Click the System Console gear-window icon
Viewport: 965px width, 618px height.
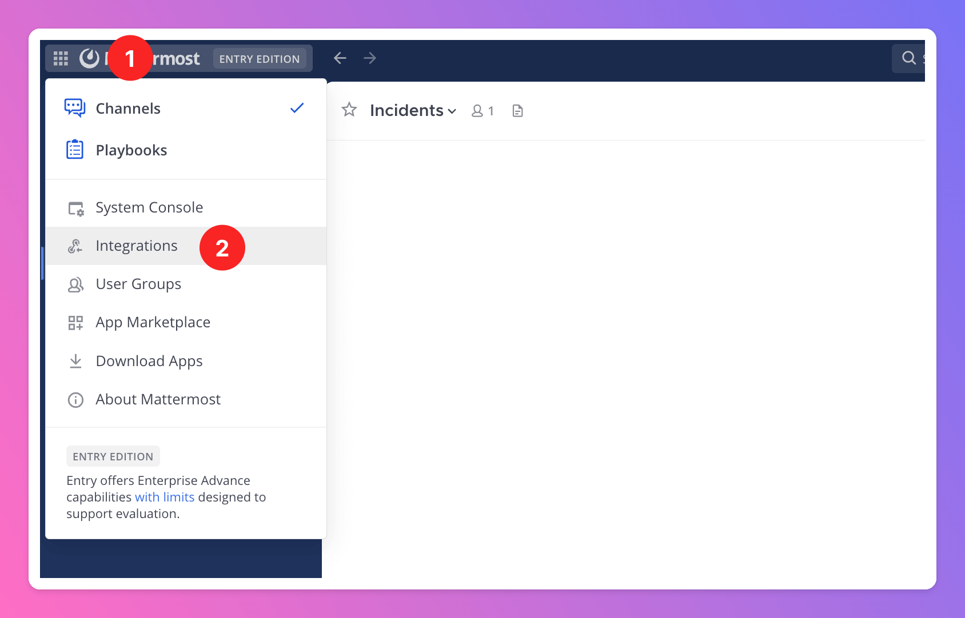[75, 208]
